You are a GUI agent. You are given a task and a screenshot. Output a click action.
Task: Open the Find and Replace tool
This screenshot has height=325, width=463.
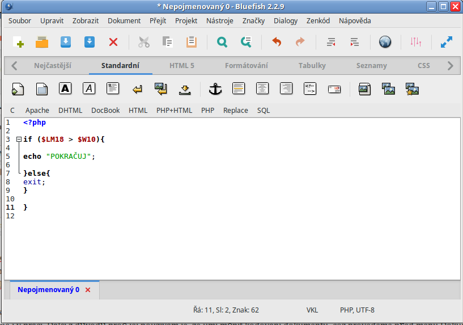pyautogui.click(x=246, y=42)
